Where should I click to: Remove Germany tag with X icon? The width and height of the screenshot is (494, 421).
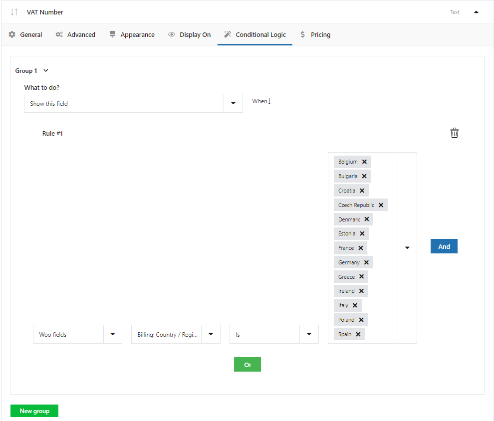click(366, 262)
